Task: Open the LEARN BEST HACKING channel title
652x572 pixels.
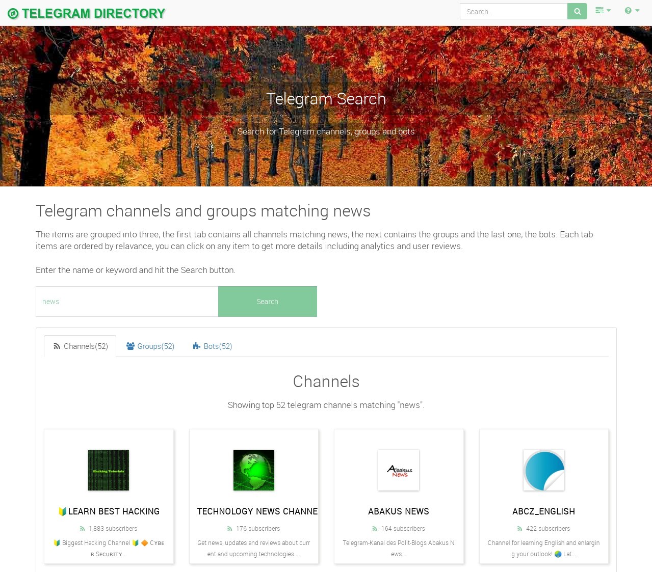Action: point(109,511)
